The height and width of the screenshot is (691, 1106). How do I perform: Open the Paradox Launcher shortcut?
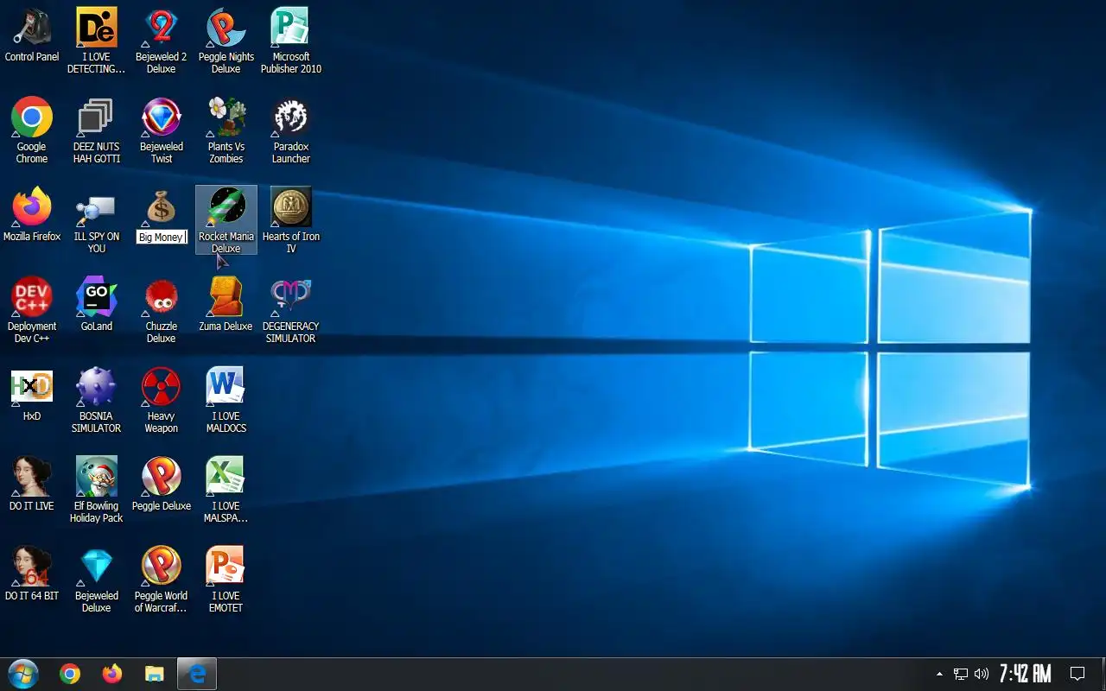point(291,117)
